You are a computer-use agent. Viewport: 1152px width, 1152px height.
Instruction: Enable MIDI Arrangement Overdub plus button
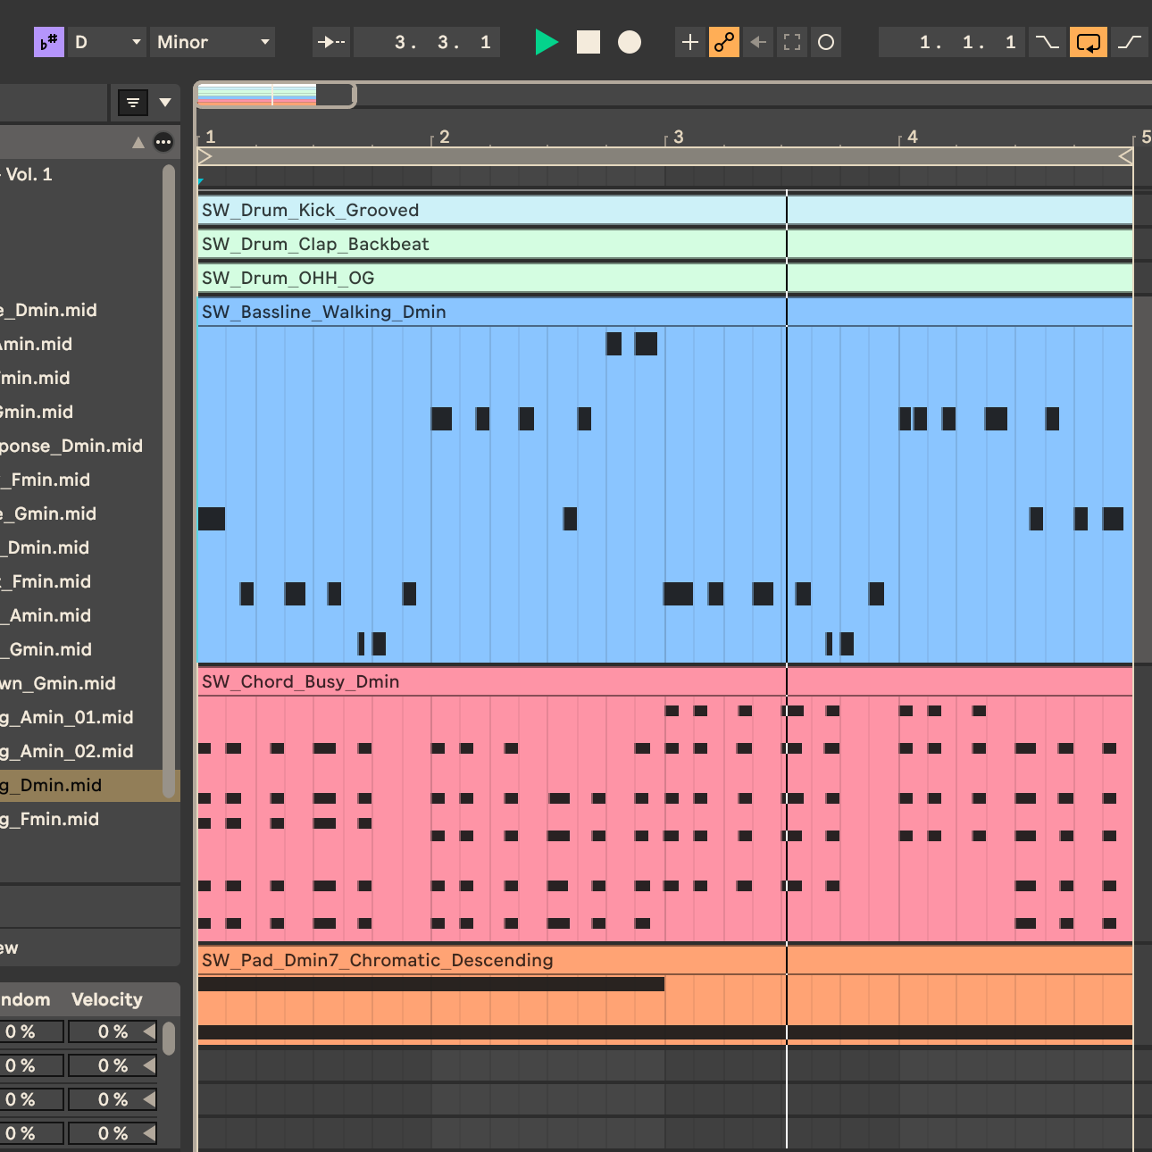tap(689, 42)
